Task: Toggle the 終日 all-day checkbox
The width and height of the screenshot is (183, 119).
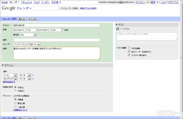Action: coord(63,30)
